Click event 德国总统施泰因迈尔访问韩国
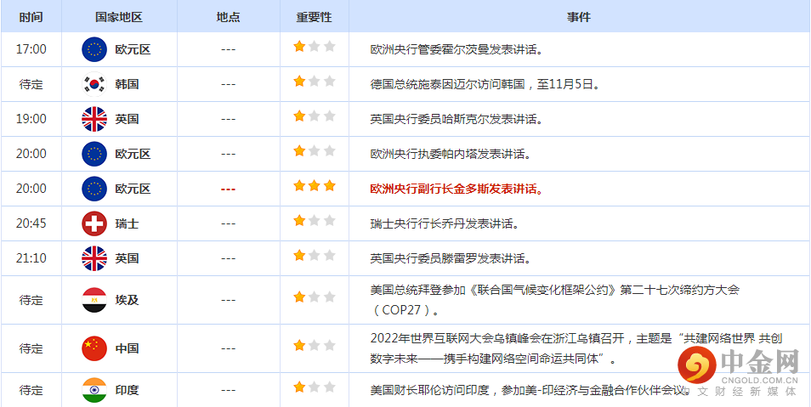The image size is (811, 407). [485, 84]
